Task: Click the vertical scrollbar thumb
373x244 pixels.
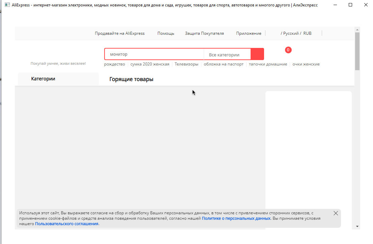Action: pyautogui.click(x=357, y=51)
